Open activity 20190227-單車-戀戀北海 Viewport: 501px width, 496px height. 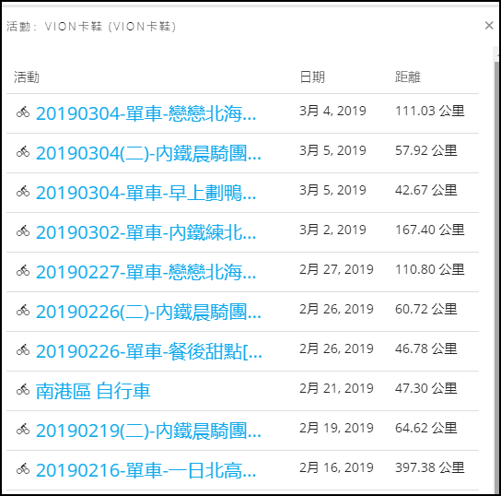coord(146,272)
